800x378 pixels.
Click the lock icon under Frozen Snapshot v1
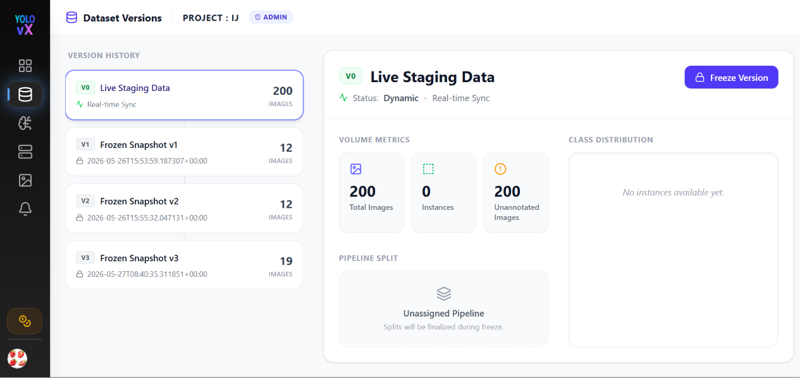tap(80, 161)
